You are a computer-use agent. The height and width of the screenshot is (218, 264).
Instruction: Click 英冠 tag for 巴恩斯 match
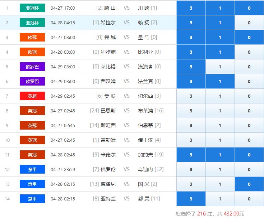pyautogui.click(x=32, y=111)
